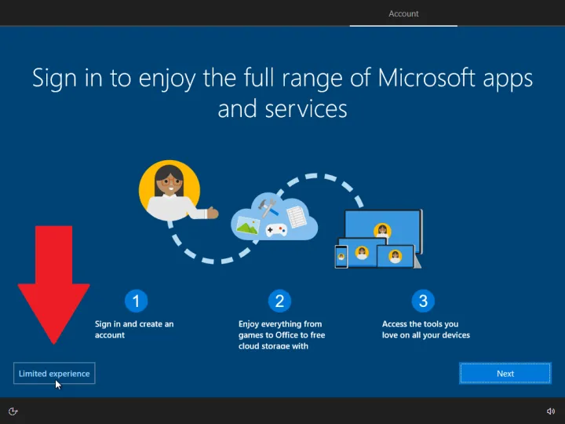The image size is (565, 424).
Task: Click "Sign in and create an account" text
Action: point(133,329)
